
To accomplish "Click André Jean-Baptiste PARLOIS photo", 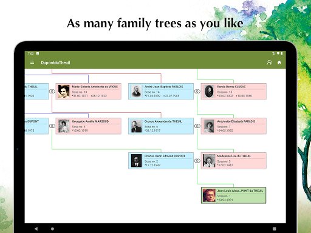I will point(137,92).
